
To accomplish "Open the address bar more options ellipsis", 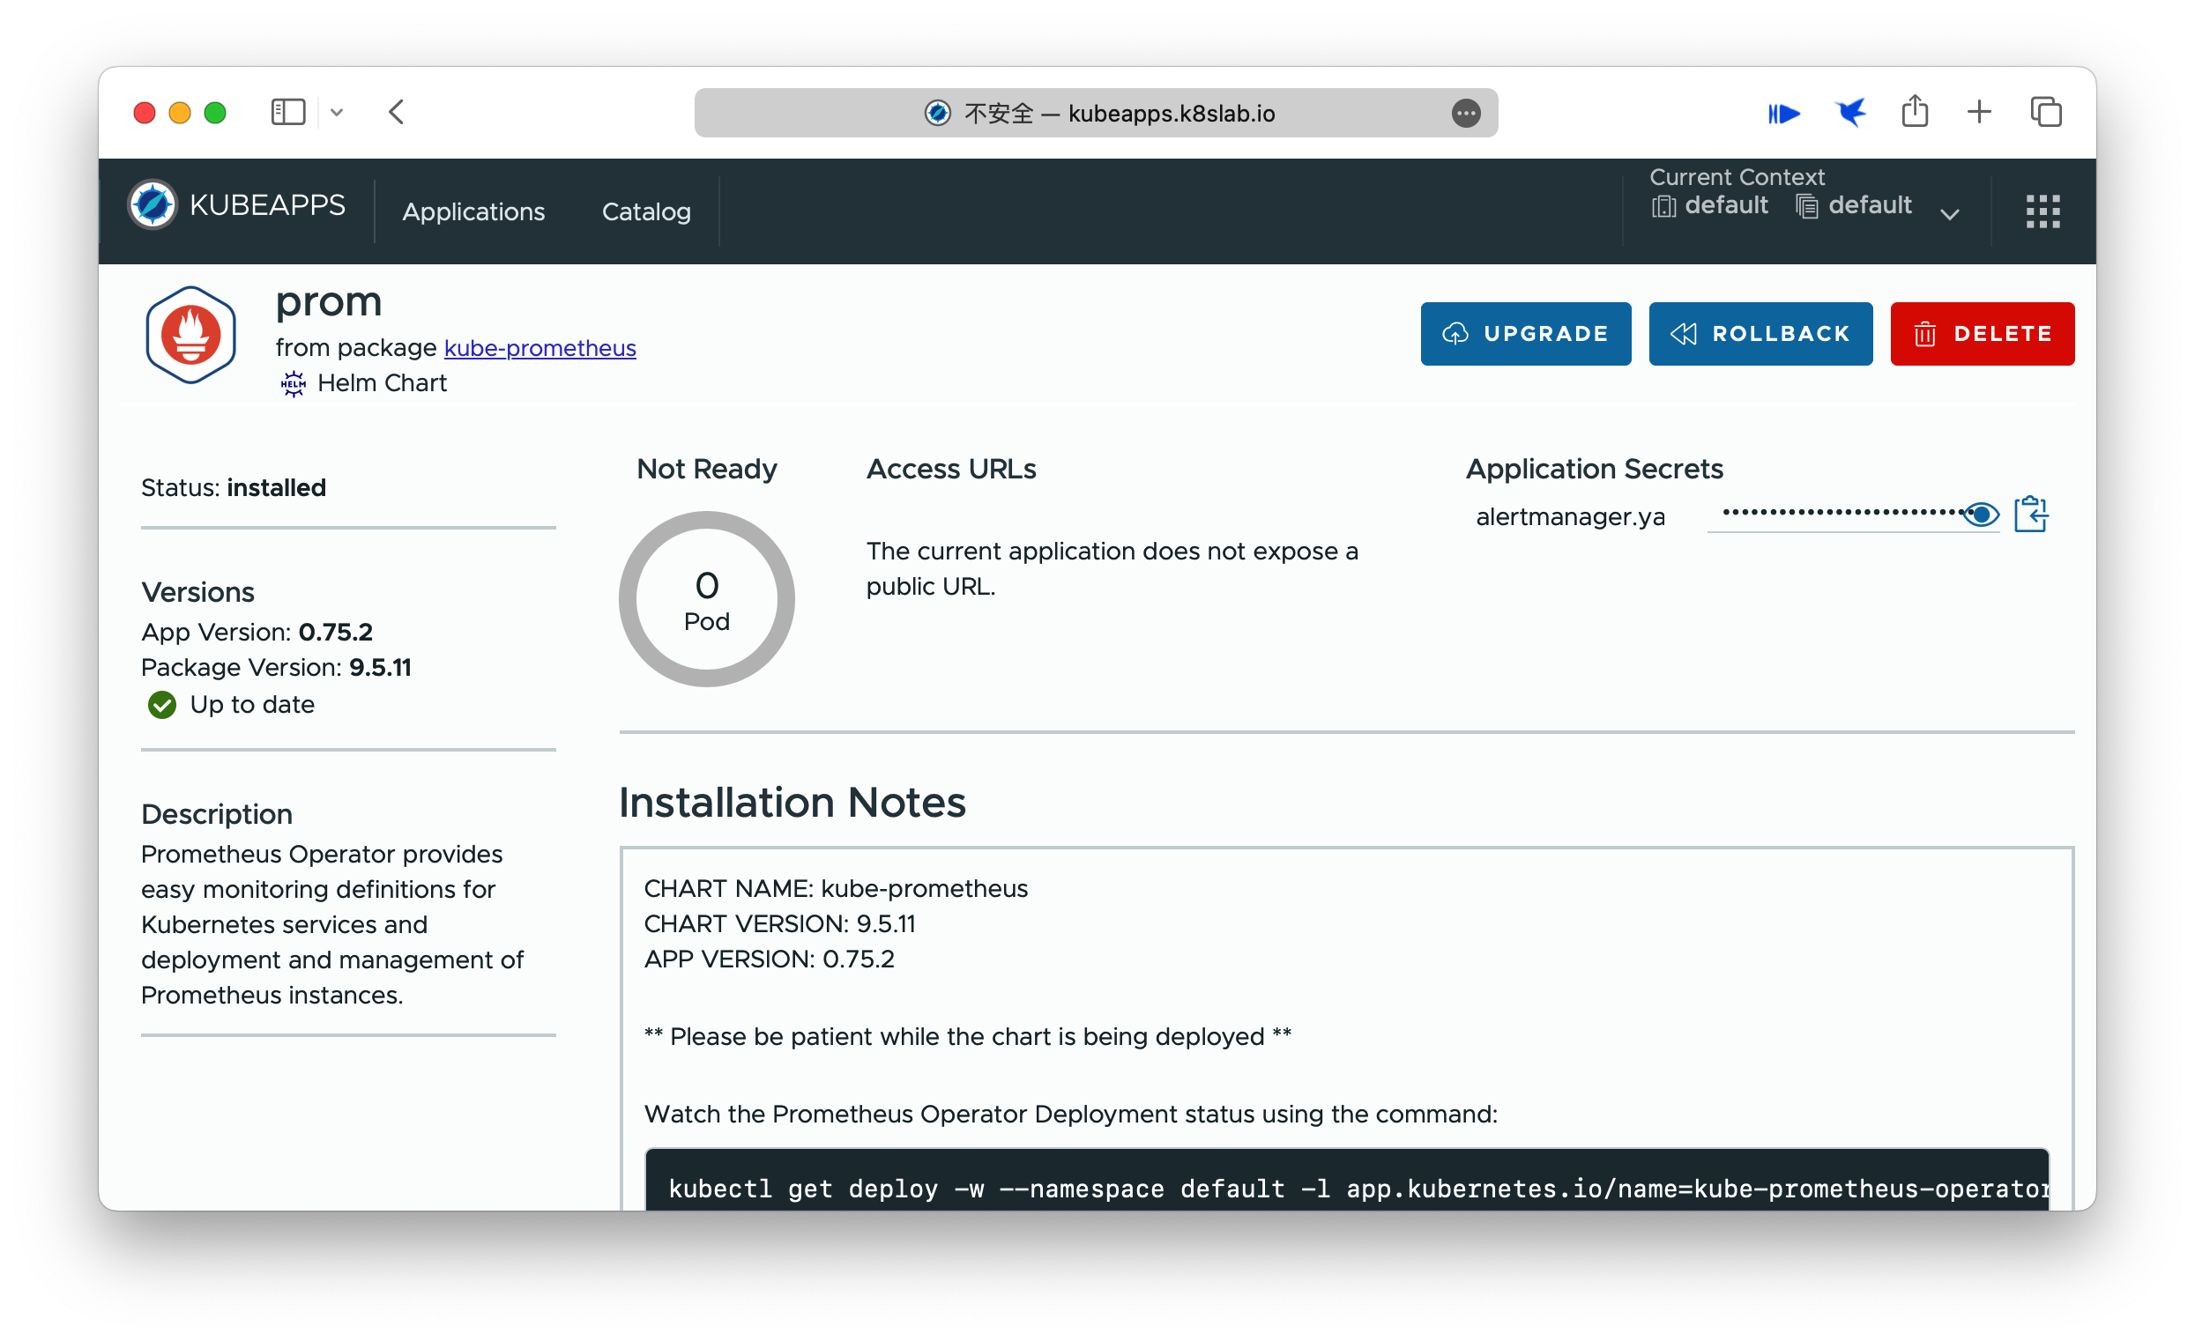I will point(1466,113).
